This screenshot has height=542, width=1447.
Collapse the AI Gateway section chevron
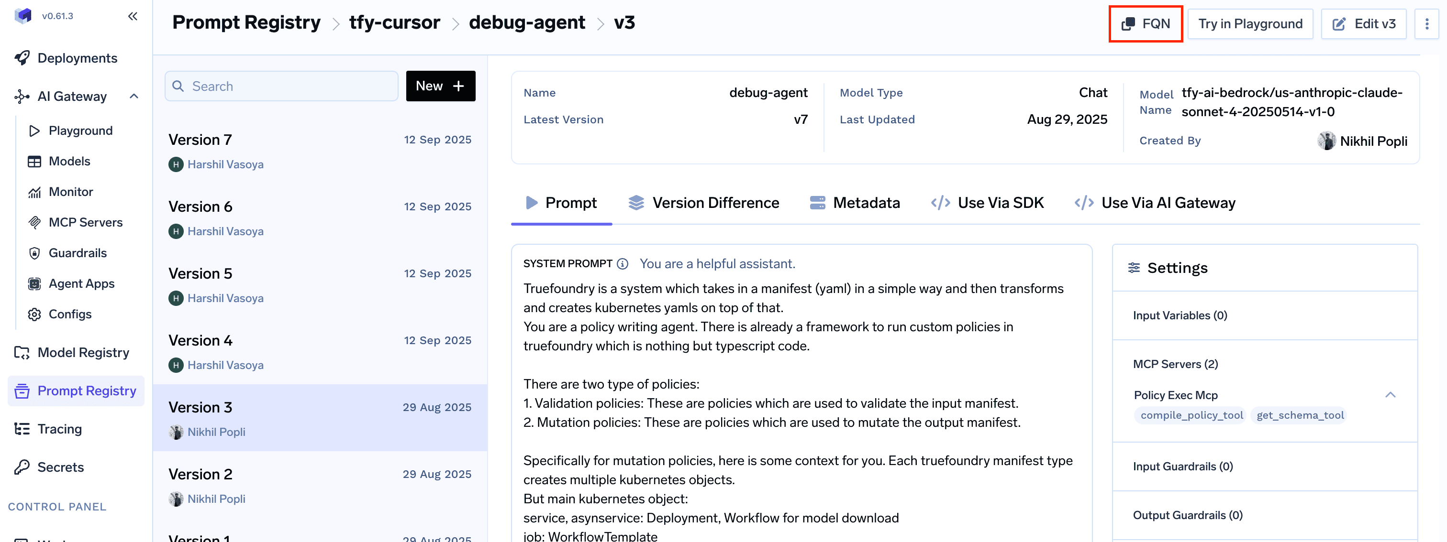tap(134, 96)
